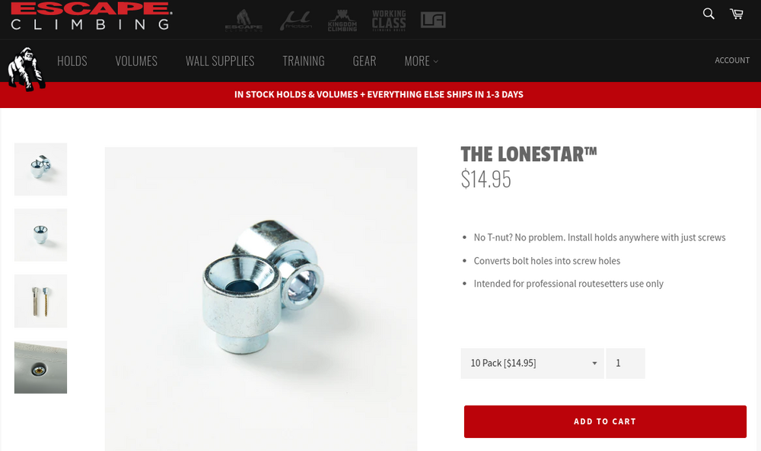Go to Wall Supplies section
The width and height of the screenshot is (761, 451).
pyautogui.click(x=220, y=61)
